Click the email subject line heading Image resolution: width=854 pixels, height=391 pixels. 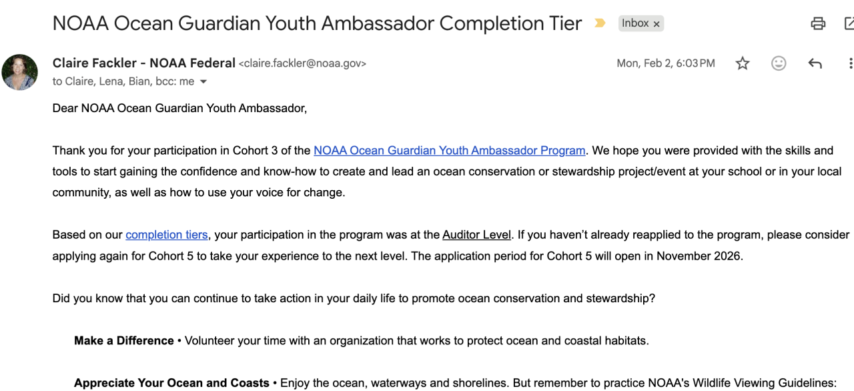tap(317, 23)
